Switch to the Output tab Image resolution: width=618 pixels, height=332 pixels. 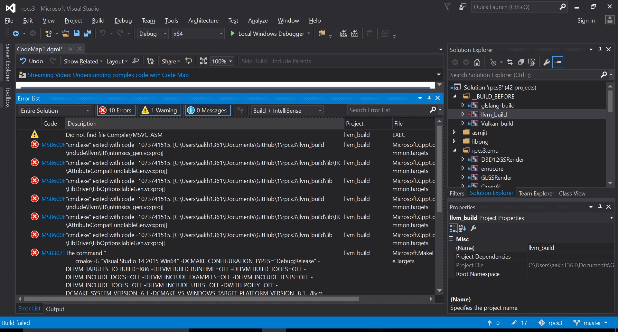55,309
